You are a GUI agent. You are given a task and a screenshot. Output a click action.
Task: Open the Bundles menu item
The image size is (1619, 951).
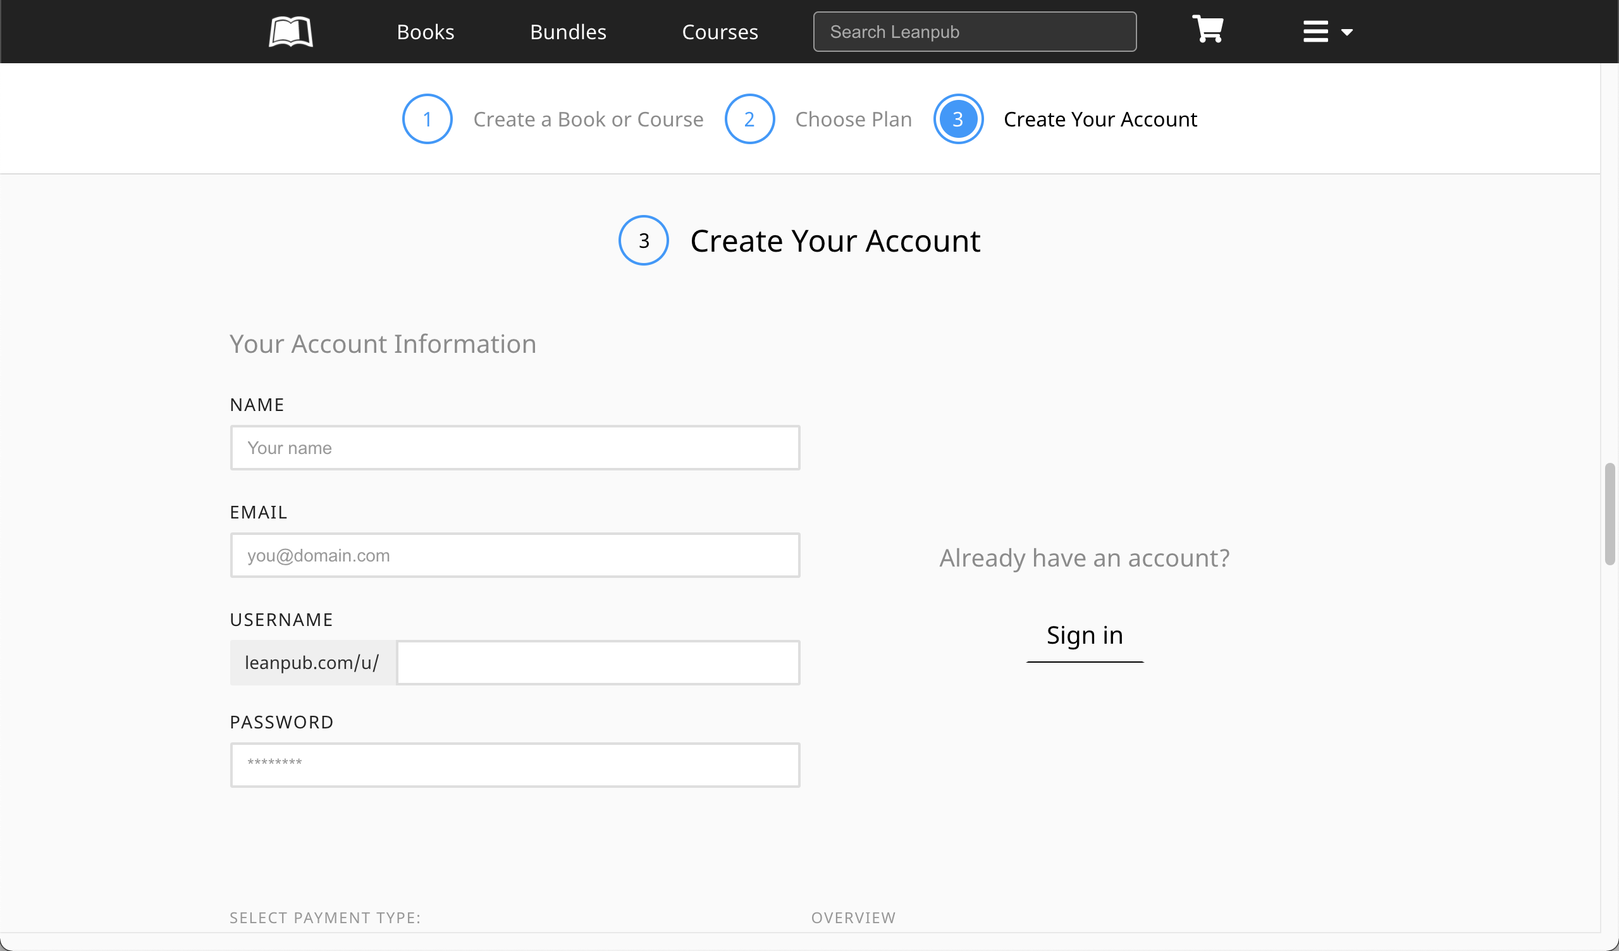tap(568, 32)
